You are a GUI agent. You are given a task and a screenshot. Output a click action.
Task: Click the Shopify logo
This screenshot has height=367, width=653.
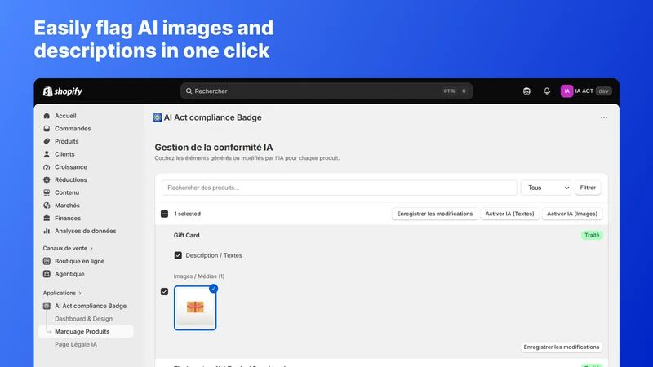click(63, 91)
